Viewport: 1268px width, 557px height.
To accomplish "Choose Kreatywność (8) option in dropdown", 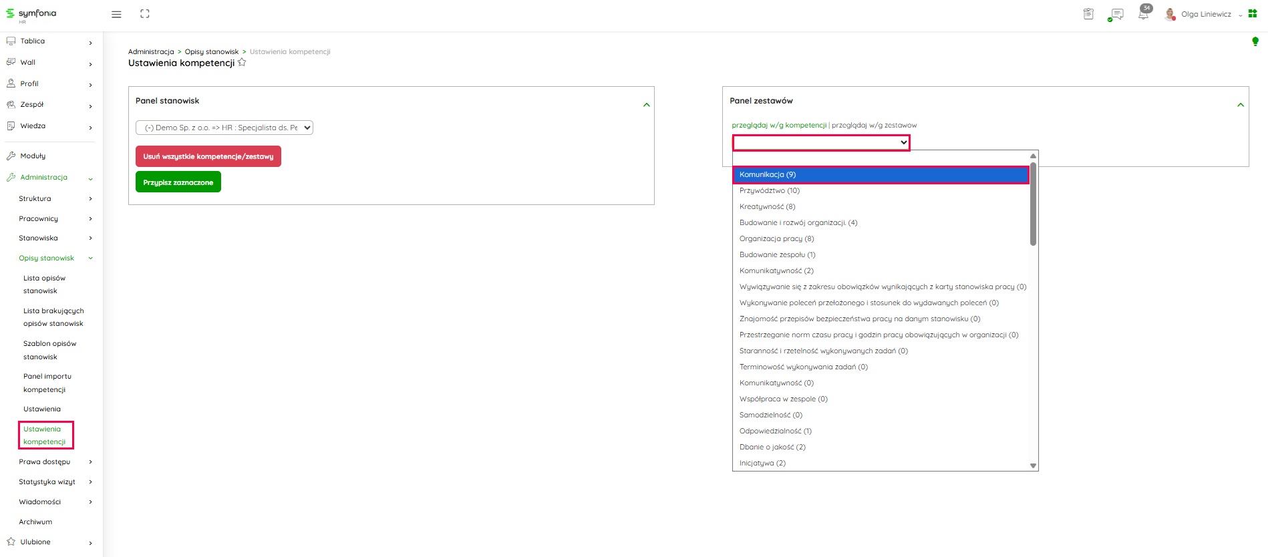I will [767, 207].
